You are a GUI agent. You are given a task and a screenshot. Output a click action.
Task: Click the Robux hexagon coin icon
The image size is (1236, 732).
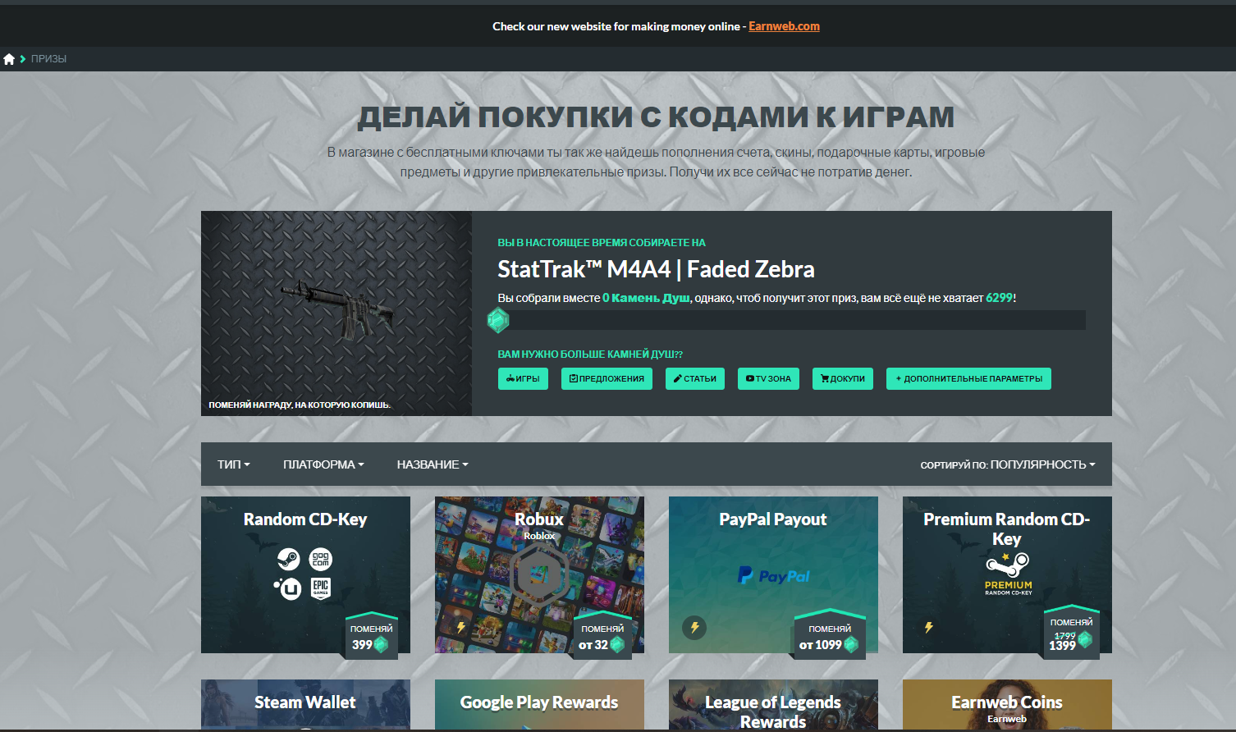(539, 573)
